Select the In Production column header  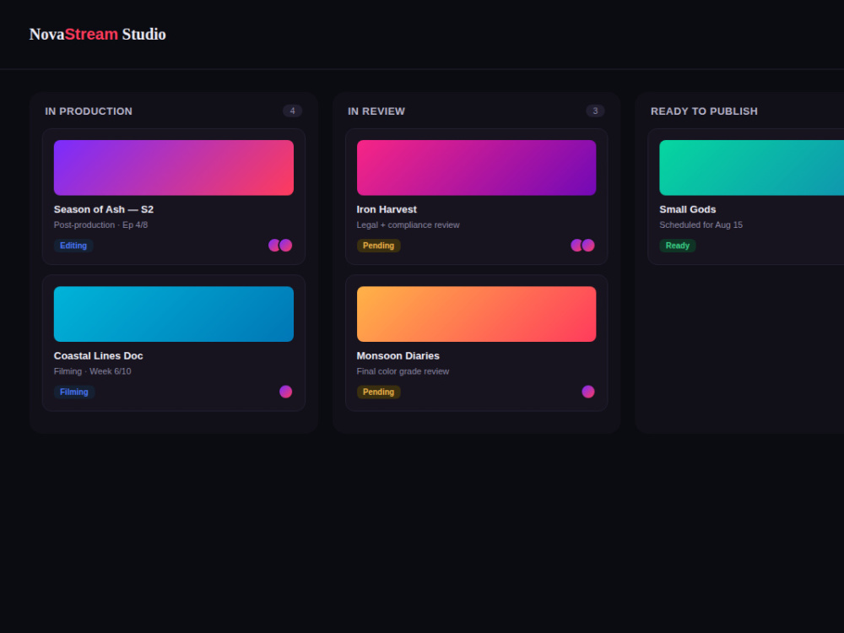[x=89, y=111]
